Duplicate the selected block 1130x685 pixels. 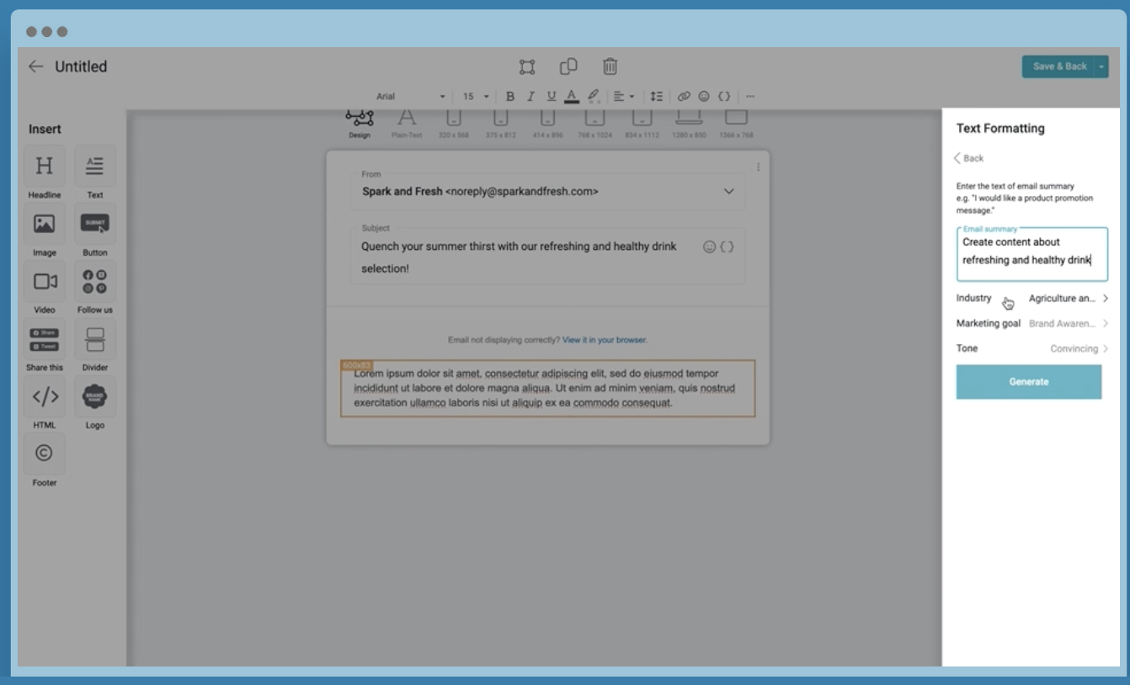pos(568,66)
